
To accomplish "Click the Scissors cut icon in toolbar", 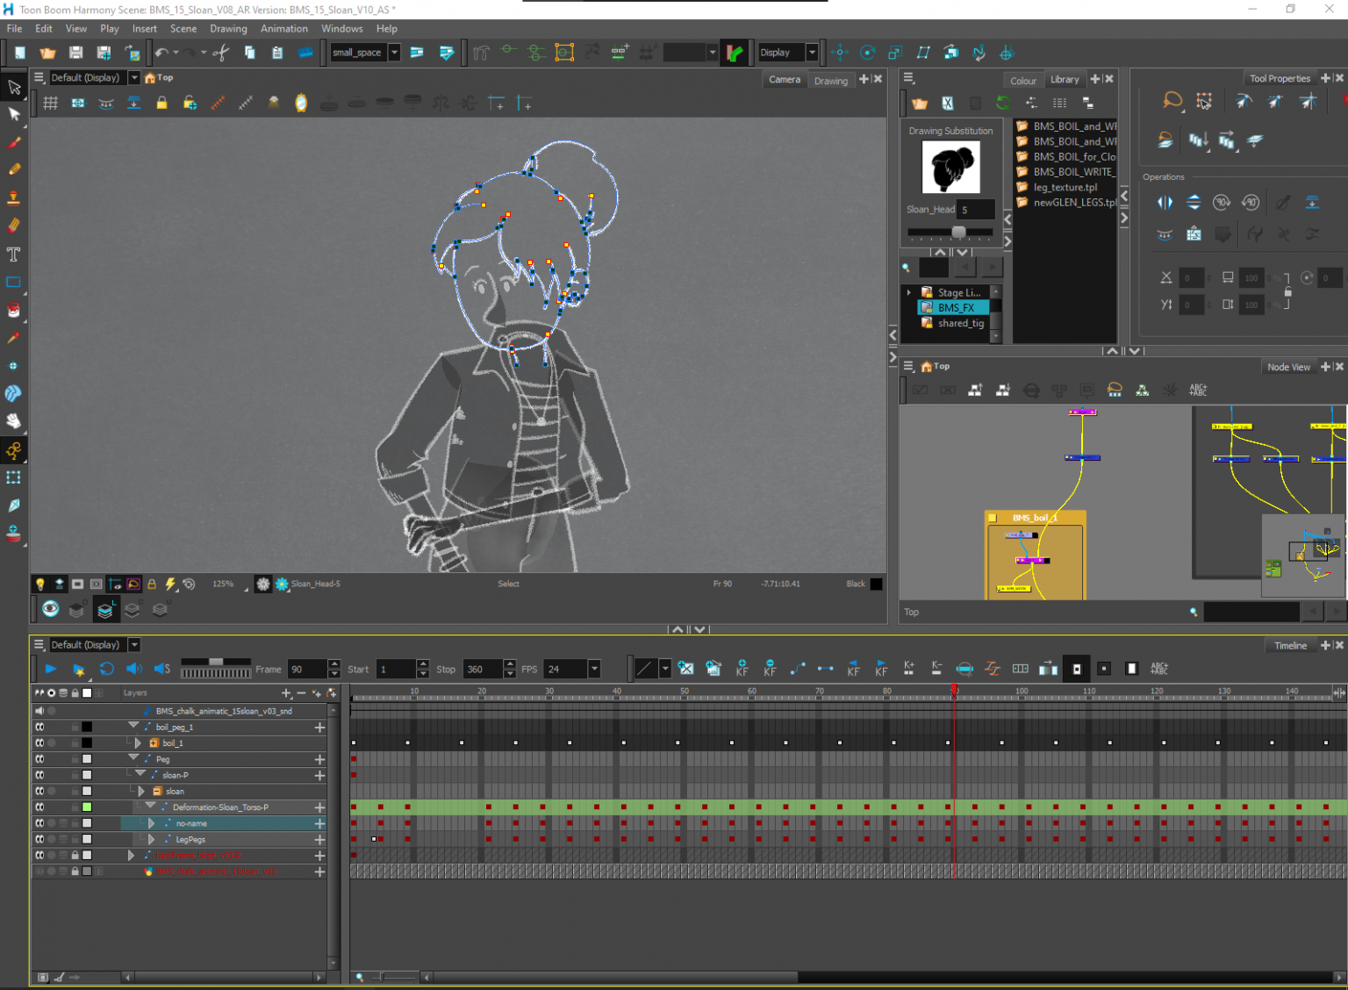I will [221, 53].
